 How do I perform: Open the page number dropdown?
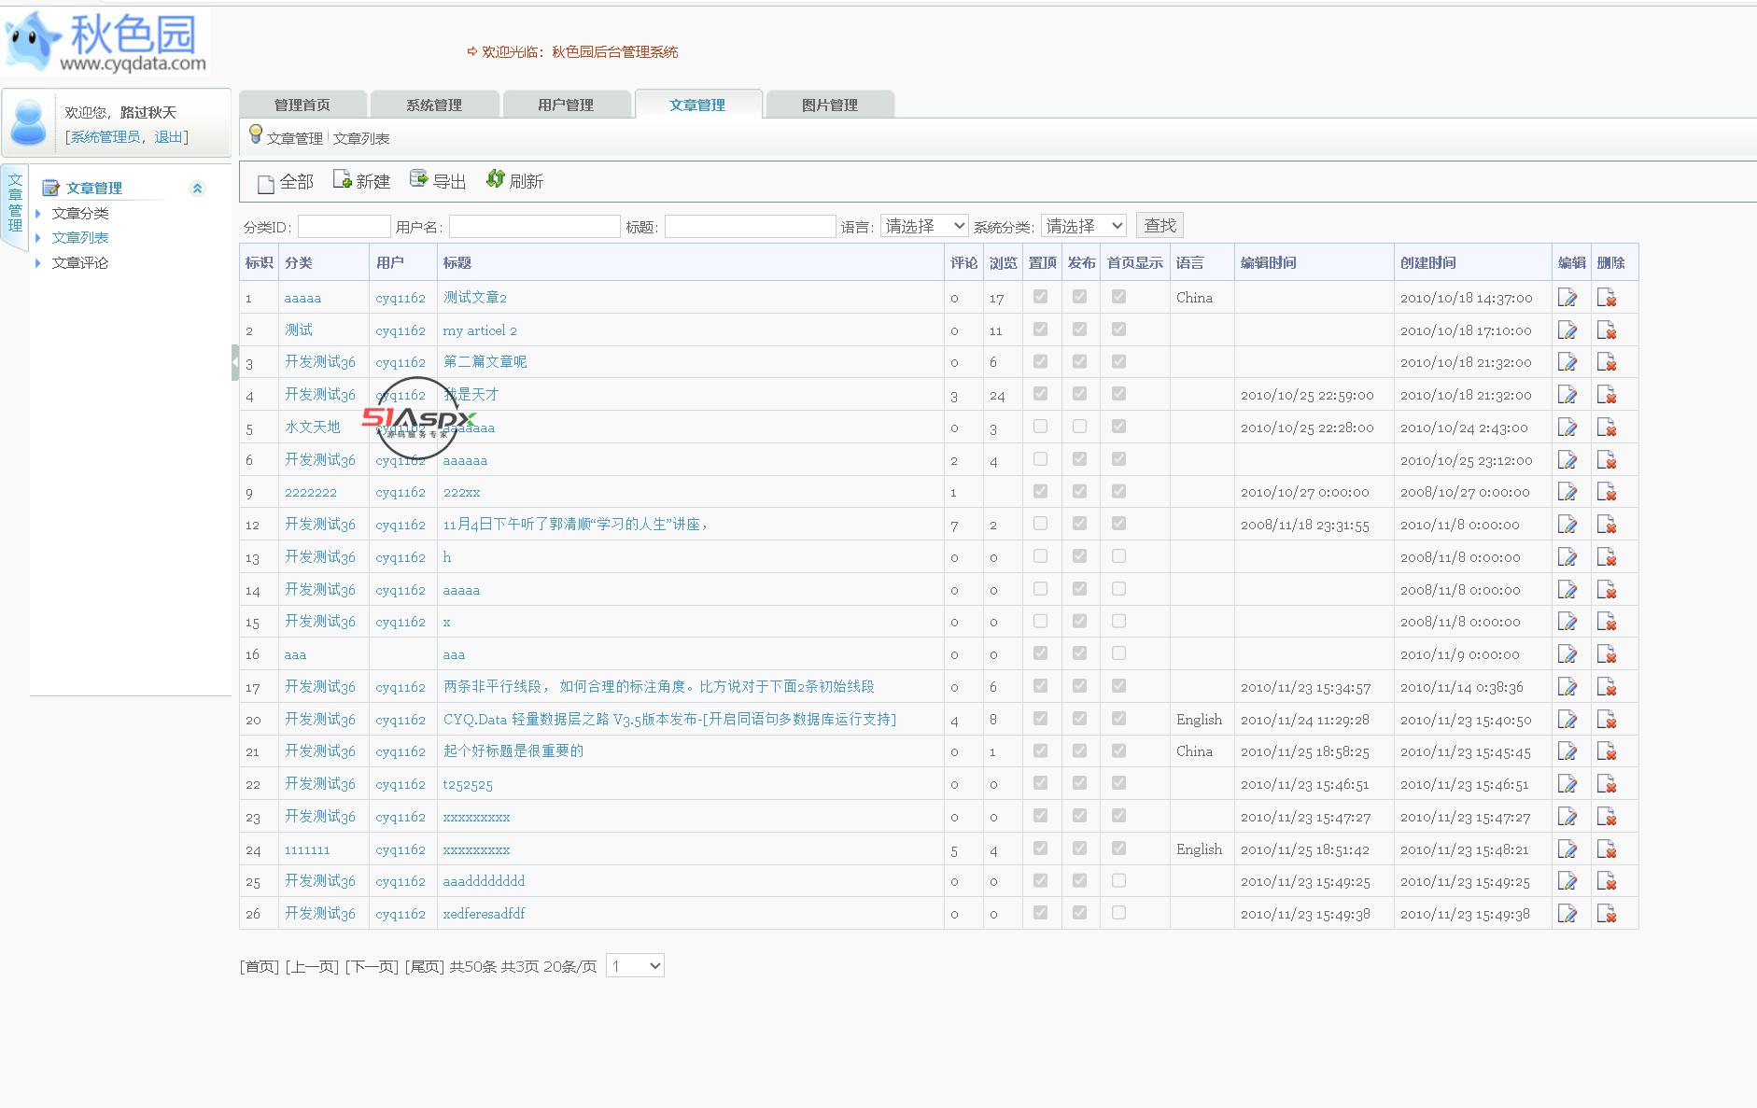point(635,966)
